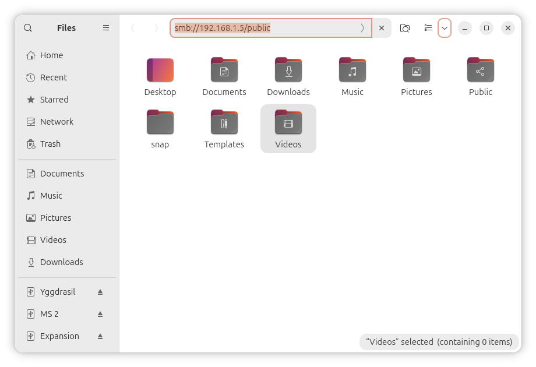Go to Starred in sidebar
This screenshot has height=367, width=536.
coord(54,100)
